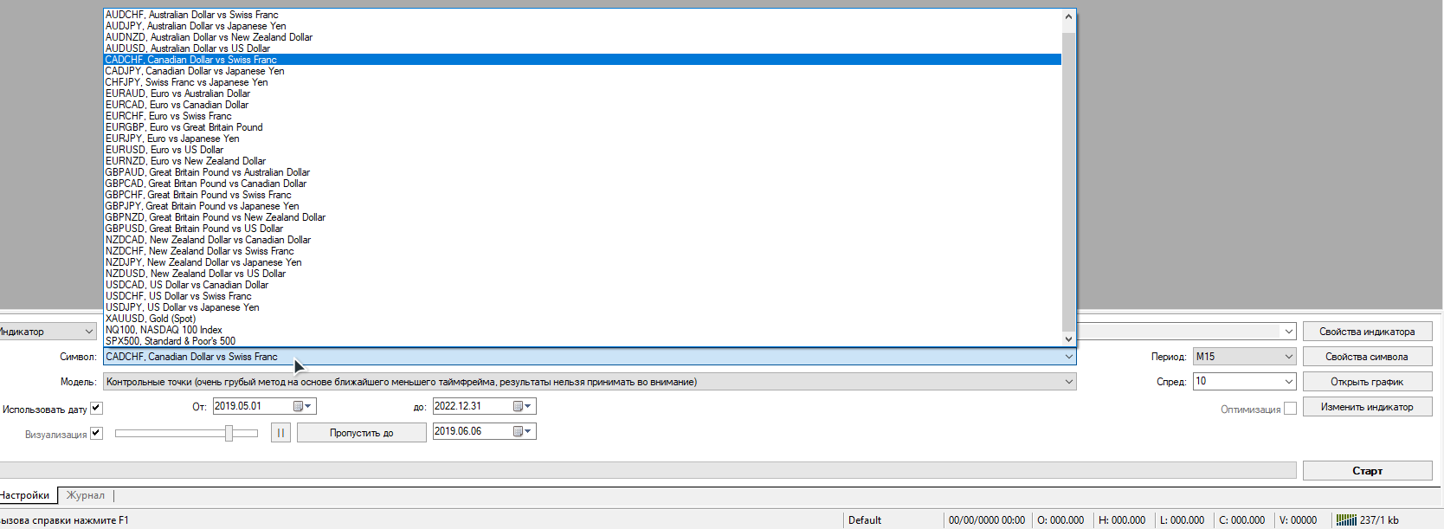Toggle Оптимизация checkbox
1444x529 pixels.
click(1290, 409)
